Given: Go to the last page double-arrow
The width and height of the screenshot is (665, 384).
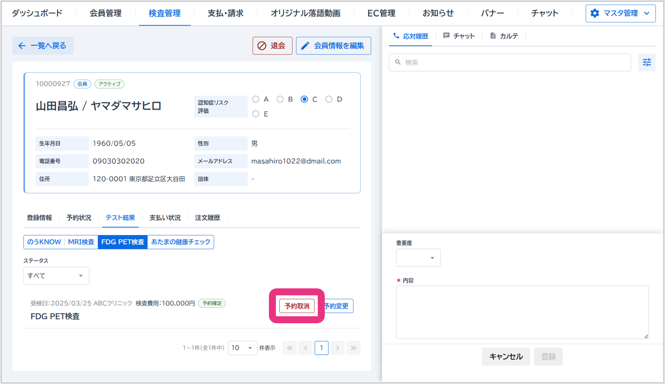Looking at the screenshot, I should [353, 348].
